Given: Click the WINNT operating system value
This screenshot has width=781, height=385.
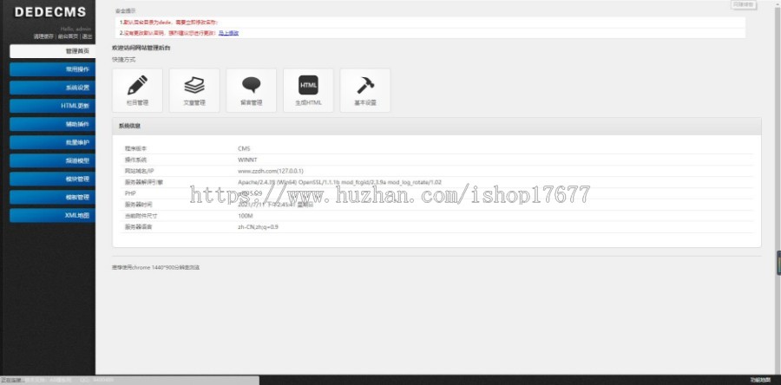Looking at the screenshot, I should pyautogui.click(x=247, y=160).
